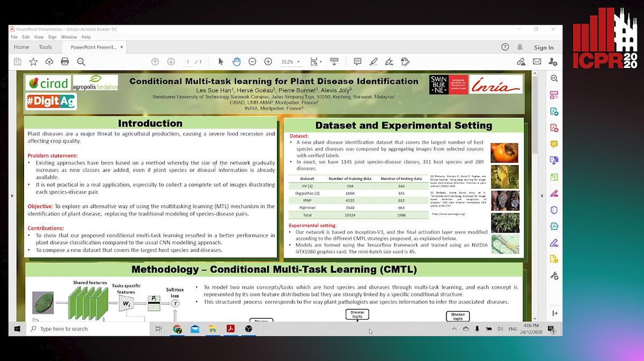644x361 pixels.
Task: Open Create PDF tool in right pane
Action: 554,128
